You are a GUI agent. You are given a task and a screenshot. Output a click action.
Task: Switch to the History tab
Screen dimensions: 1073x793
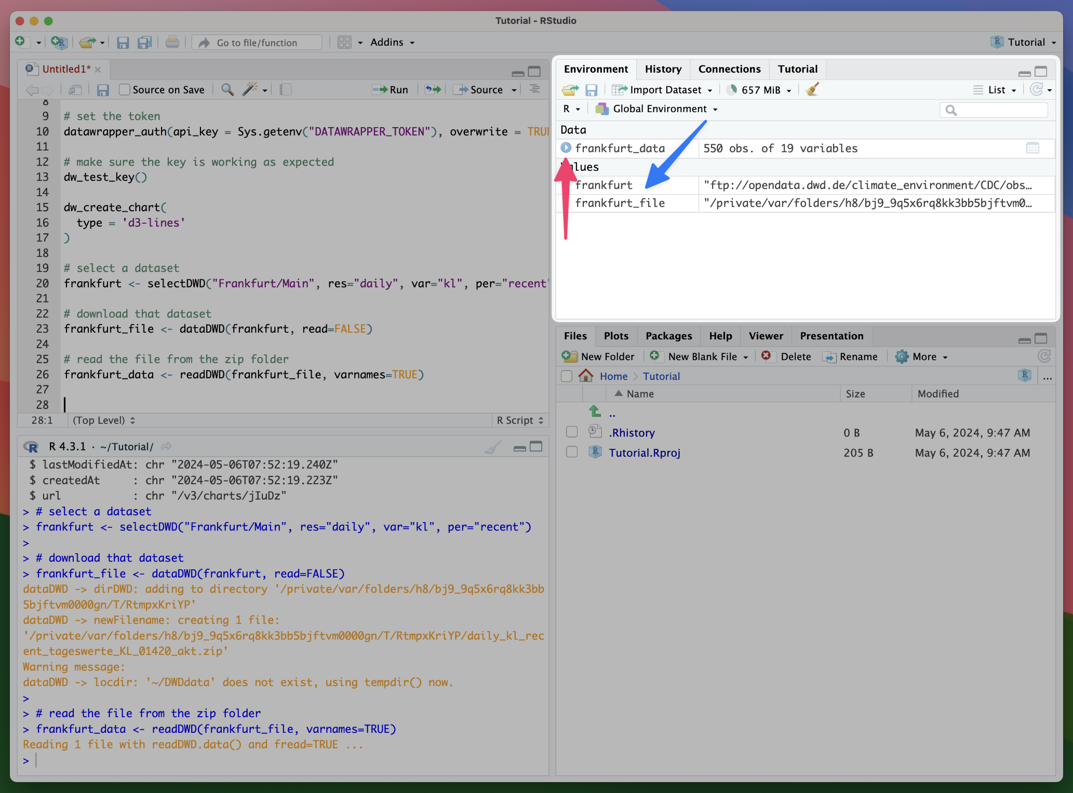(x=663, y=69)
